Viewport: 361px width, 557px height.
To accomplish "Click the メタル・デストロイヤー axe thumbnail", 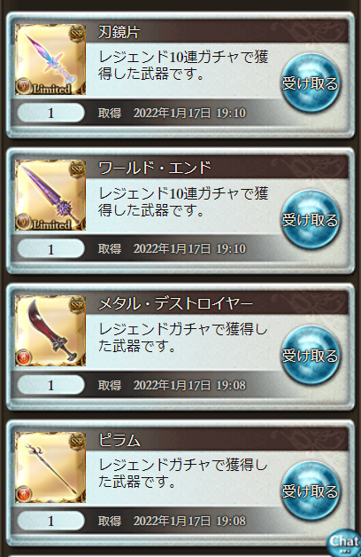I will pos(50,331).
